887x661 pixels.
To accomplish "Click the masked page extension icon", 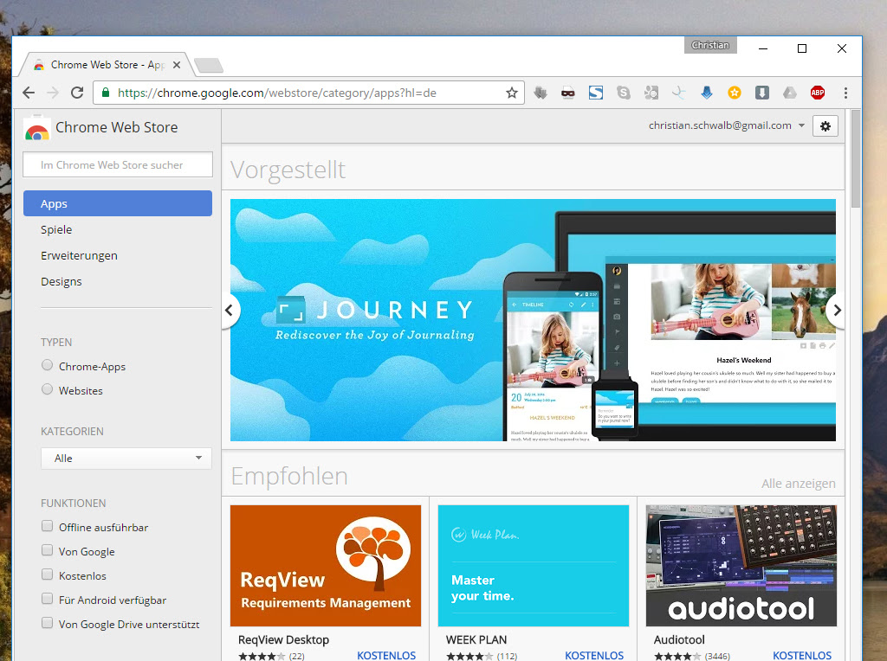I will pyautogui.click(x=568, y=93).
